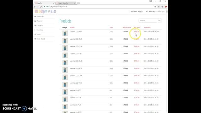Select the product name Amelia XXS CLB

pos(76,39)
